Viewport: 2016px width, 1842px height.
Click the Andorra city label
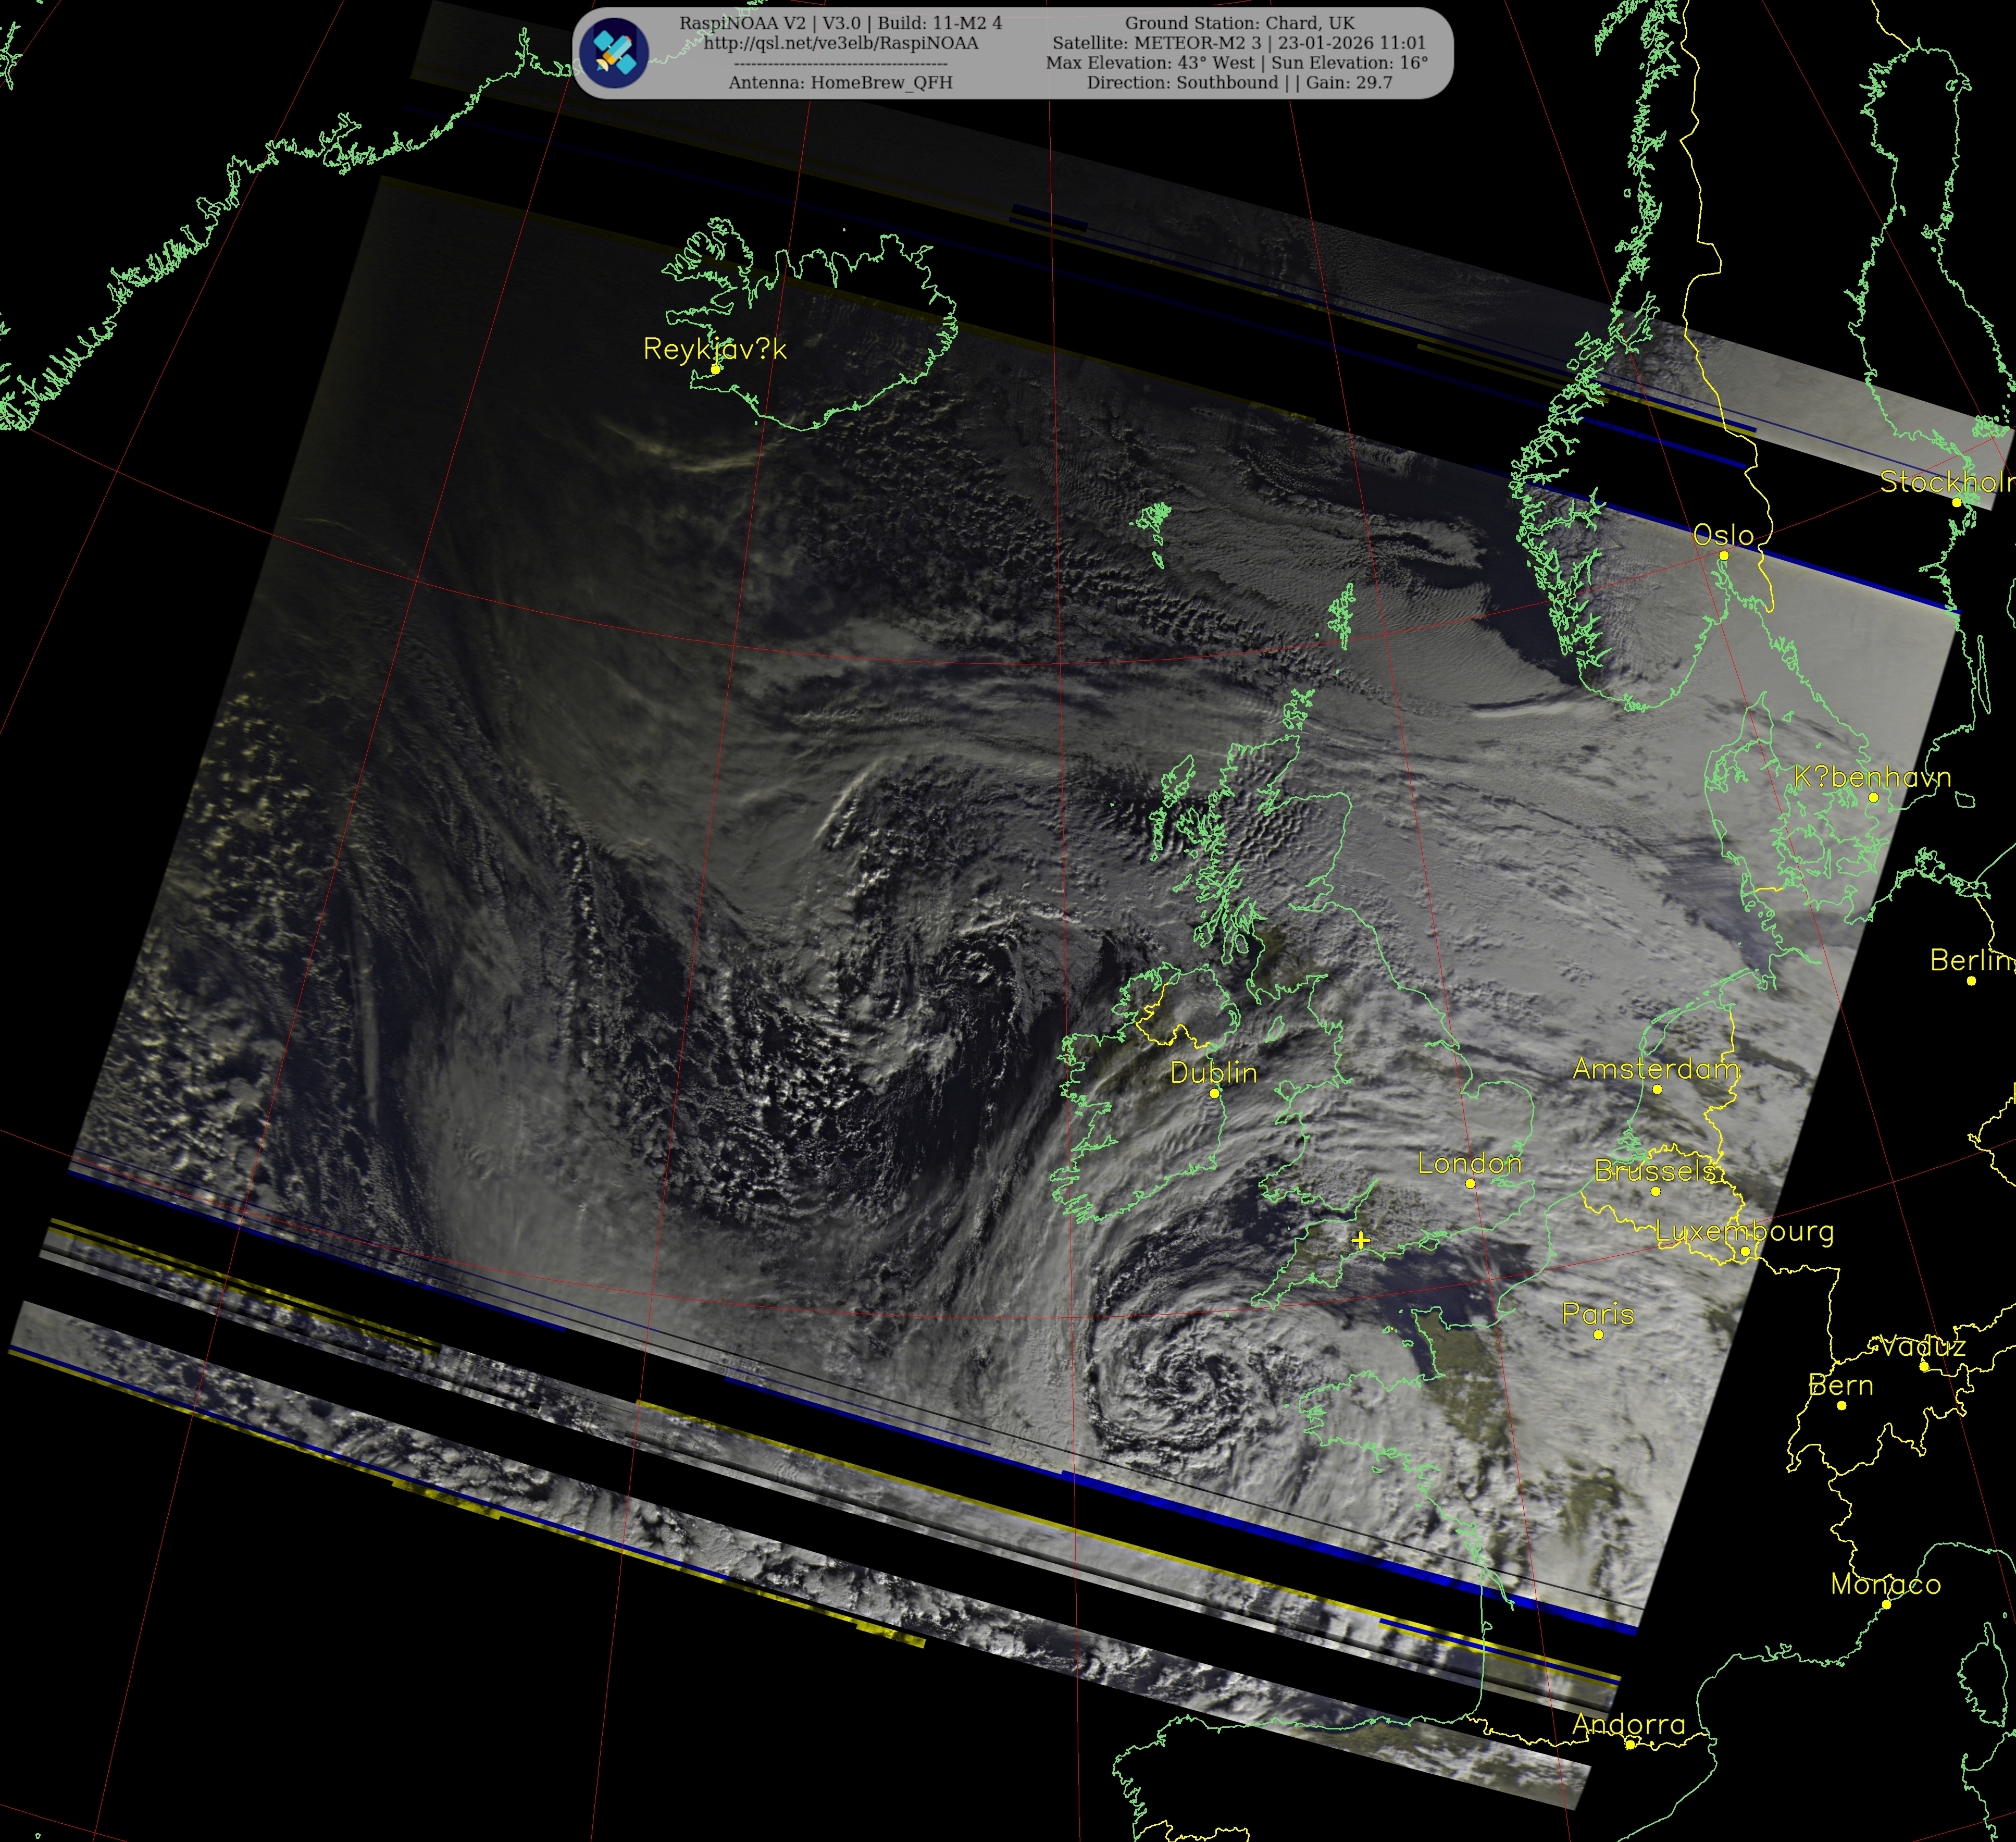pyautogui.click(x=1628, y=1724)
